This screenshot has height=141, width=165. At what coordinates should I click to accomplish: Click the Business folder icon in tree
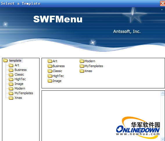click(x=11, y=70)
